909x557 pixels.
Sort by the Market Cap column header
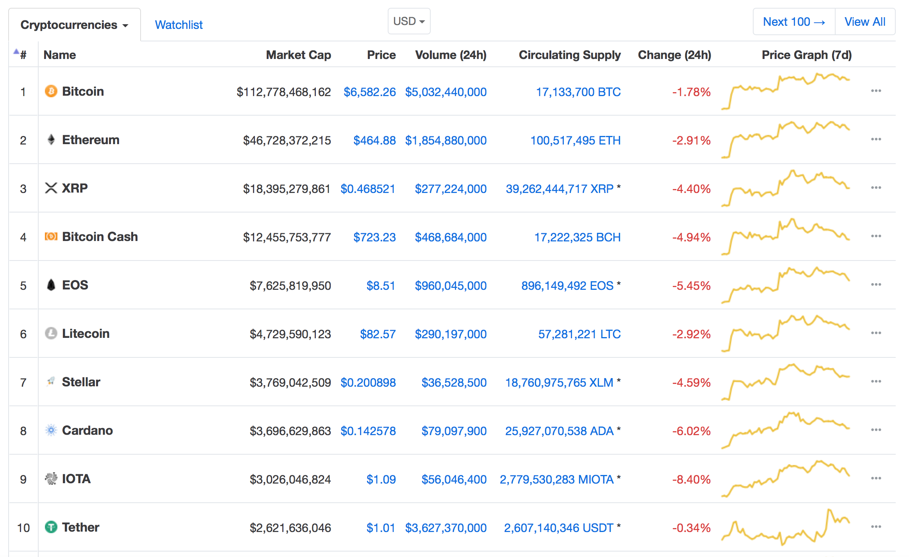click(298, 55)
